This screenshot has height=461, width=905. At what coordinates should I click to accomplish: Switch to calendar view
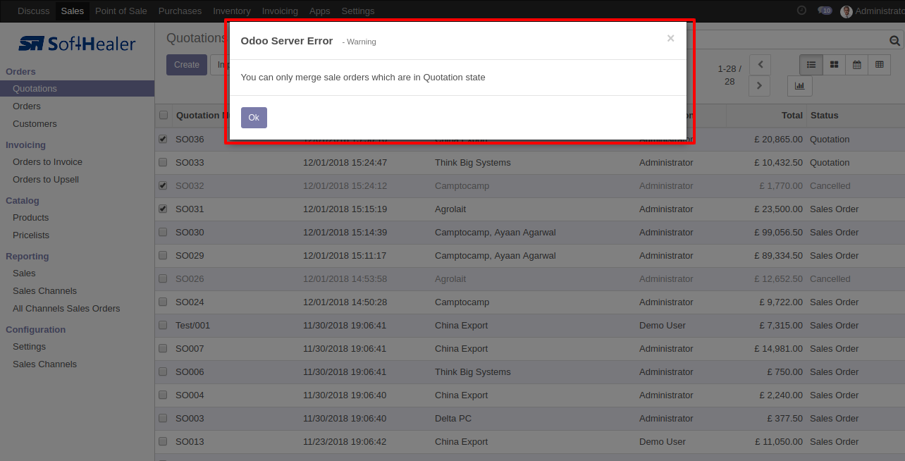[856, 64]
